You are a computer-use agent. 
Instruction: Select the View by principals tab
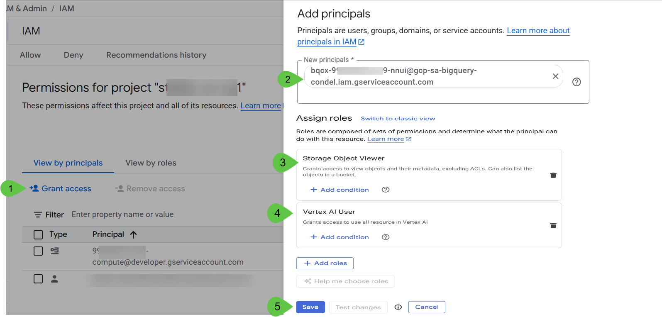(68, 163)
